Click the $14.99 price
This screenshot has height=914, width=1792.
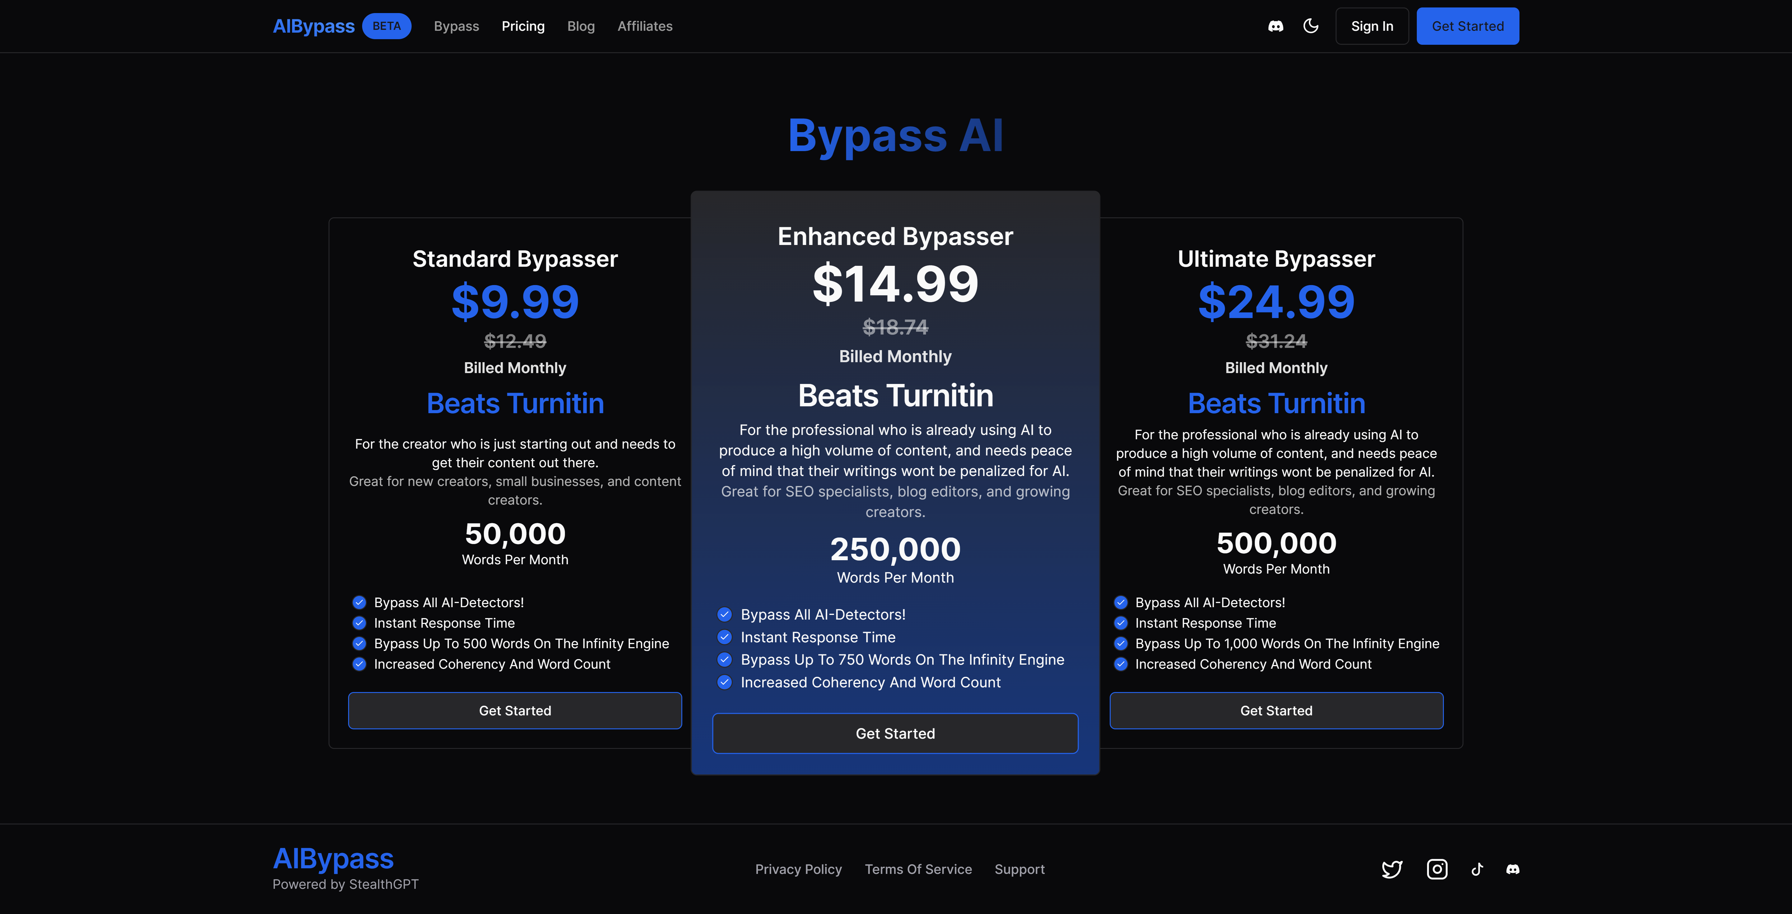895,284
